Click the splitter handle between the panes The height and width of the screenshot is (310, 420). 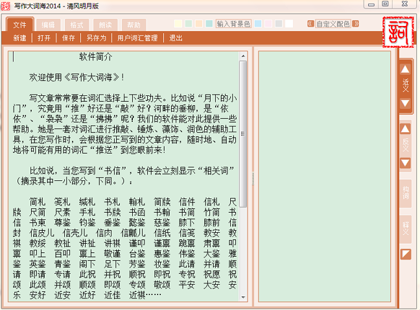(x=253, y=179)
